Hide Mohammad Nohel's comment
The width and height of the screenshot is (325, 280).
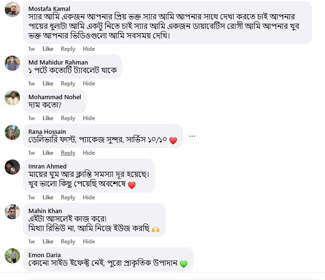pos(89,118)
